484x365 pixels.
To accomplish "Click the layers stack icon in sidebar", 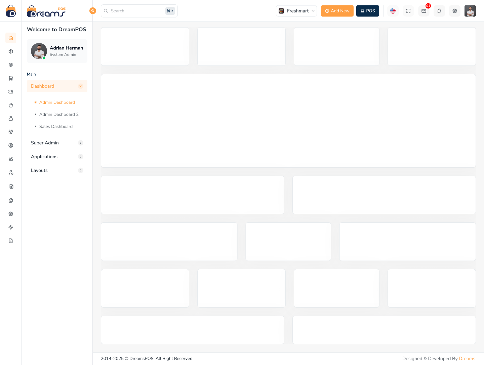I will tap(11, 65).
